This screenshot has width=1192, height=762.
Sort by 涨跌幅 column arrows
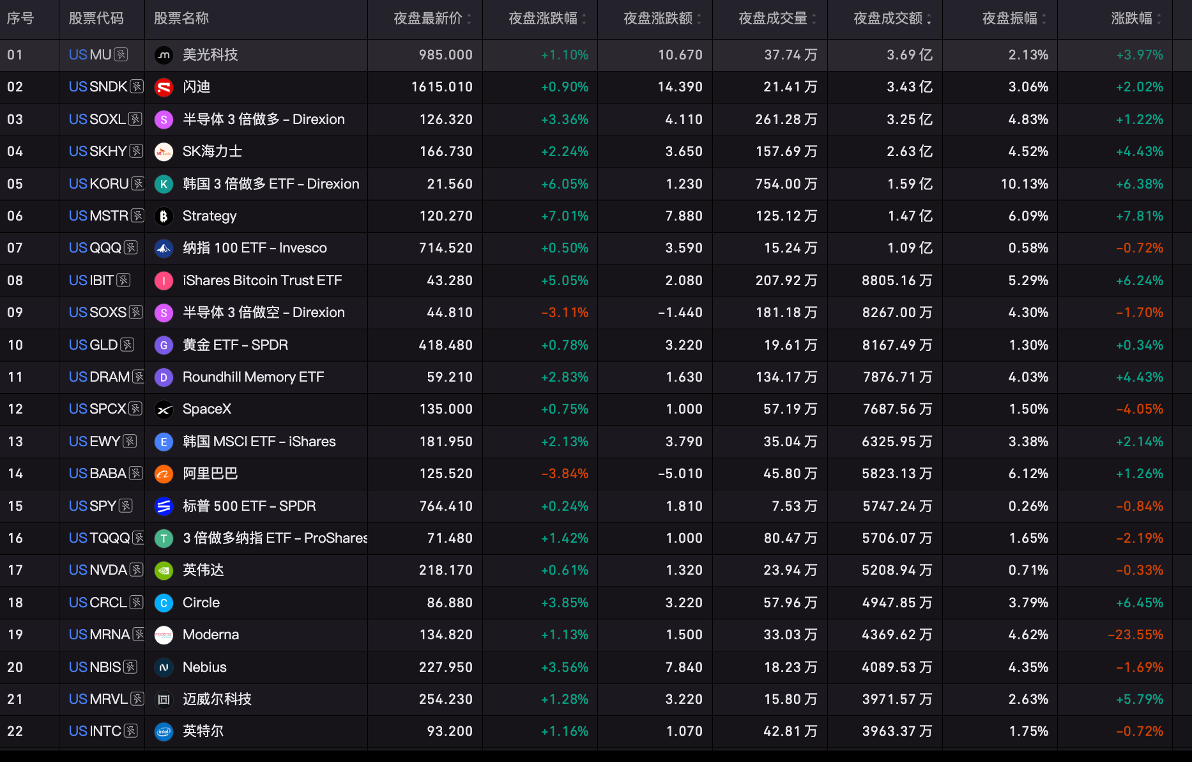tap(1159, 19)
